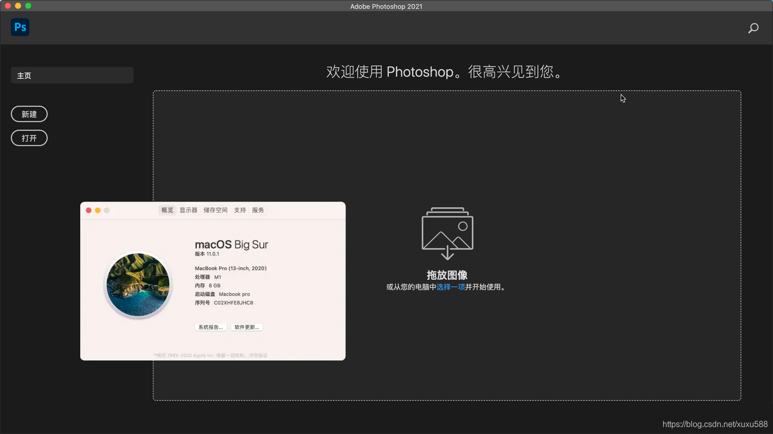
Task: Click the drop image placeholder icon
Action: click(447, 233)
